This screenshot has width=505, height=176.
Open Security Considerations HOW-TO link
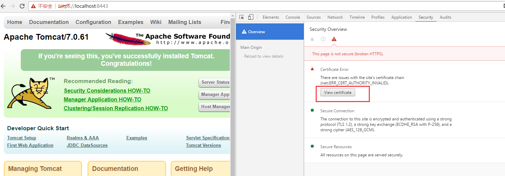pyautogui.click(x=107, y=91)
